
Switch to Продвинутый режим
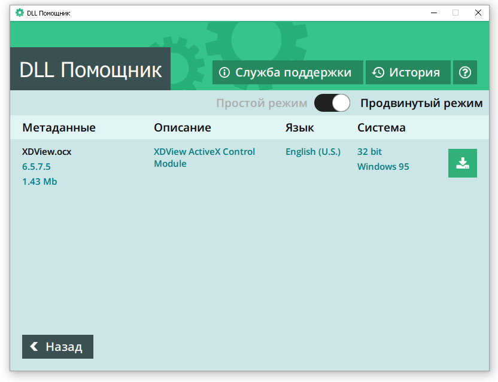pyautogui.click(x=421, y=103)
